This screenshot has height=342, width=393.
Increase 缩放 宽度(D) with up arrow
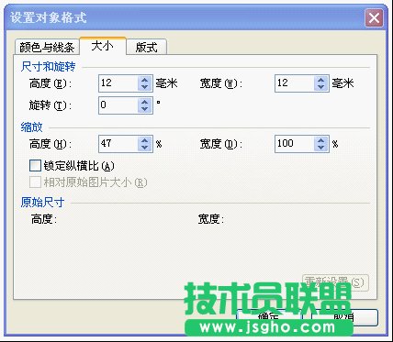point(321,139)
